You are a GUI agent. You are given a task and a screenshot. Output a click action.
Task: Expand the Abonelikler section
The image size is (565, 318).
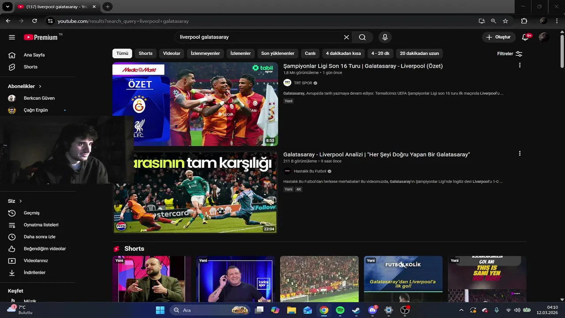point(25,87)
